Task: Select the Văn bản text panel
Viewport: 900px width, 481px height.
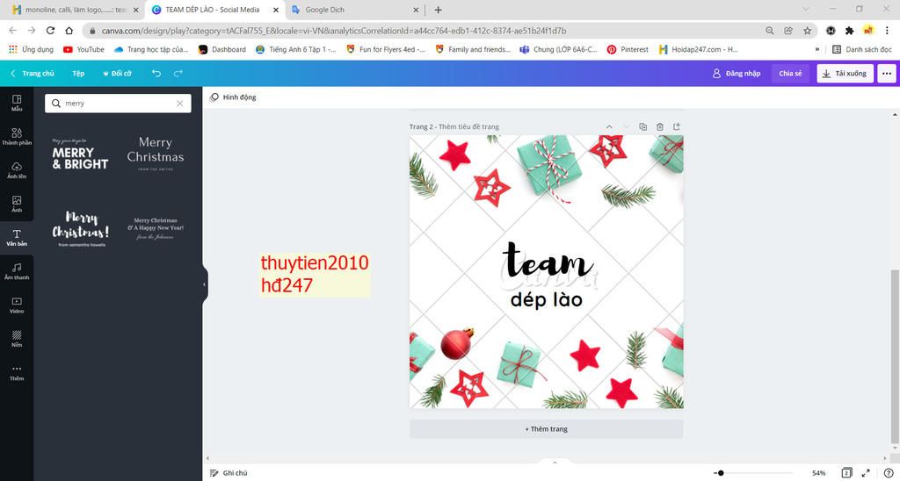Action: [x=17, y=238]
